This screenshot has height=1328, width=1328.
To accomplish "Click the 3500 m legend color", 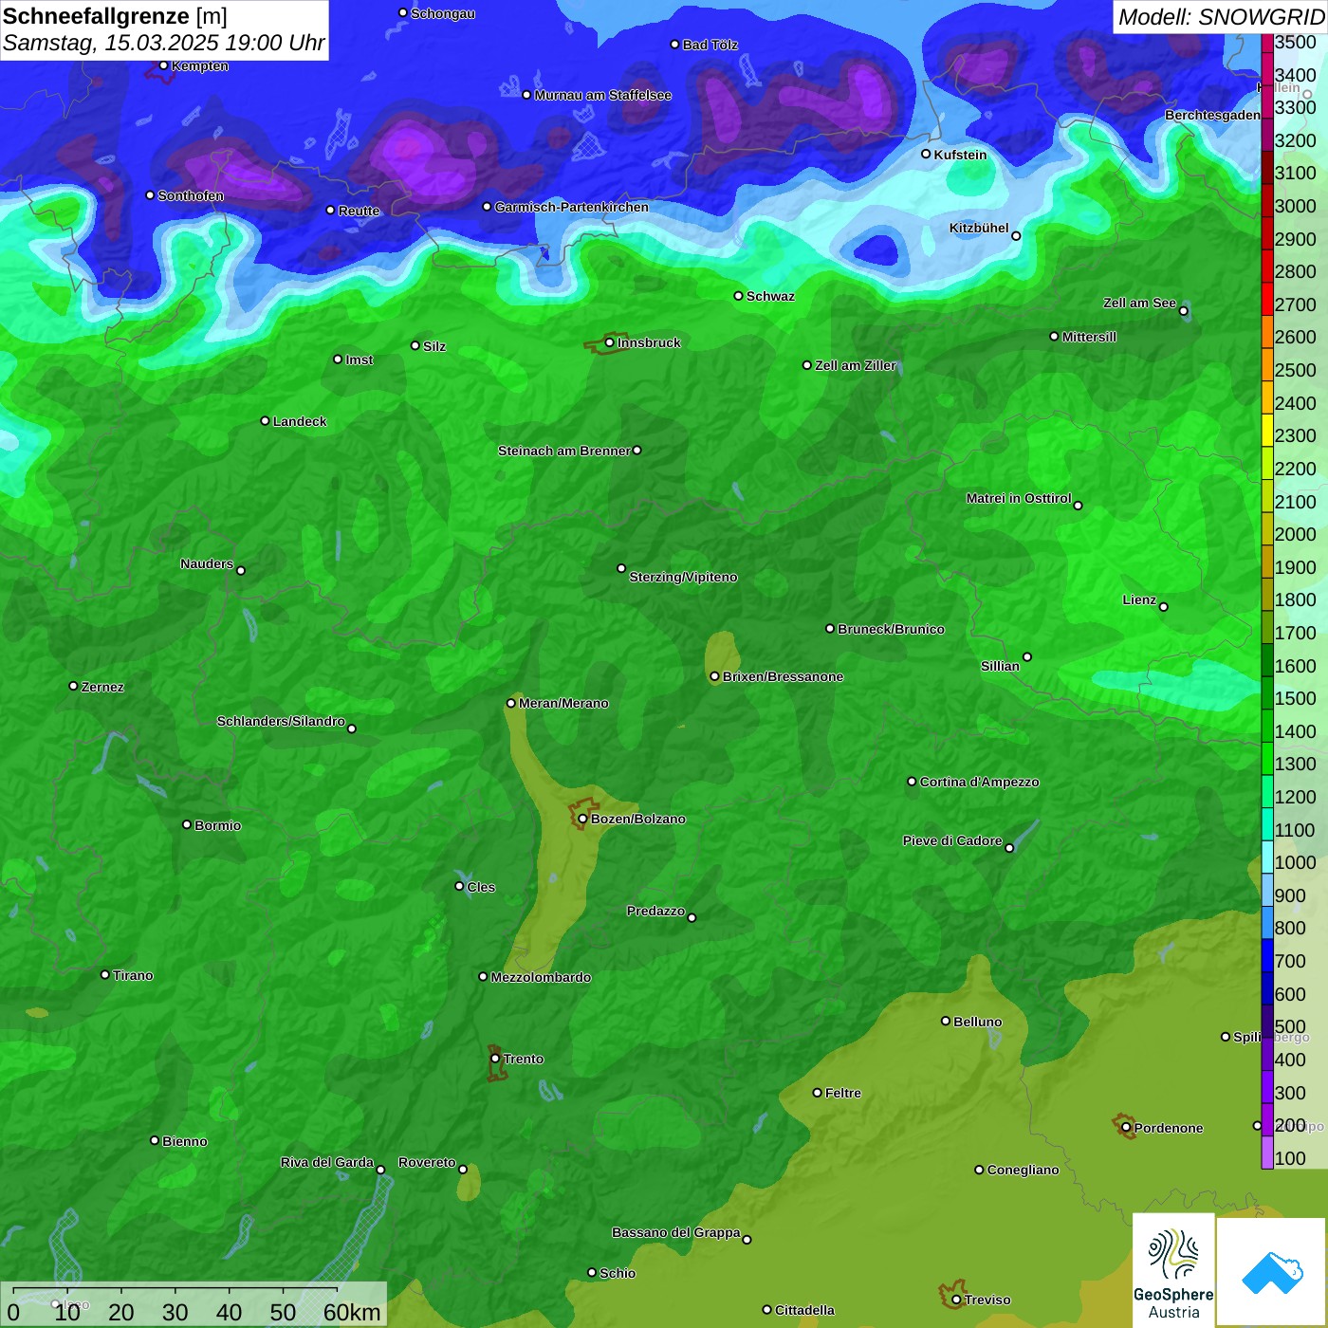I will pyautogui.click(x=1267, y=42).
